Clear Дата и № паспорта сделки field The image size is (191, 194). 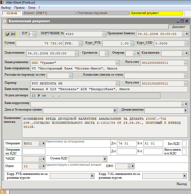(115, 110)
